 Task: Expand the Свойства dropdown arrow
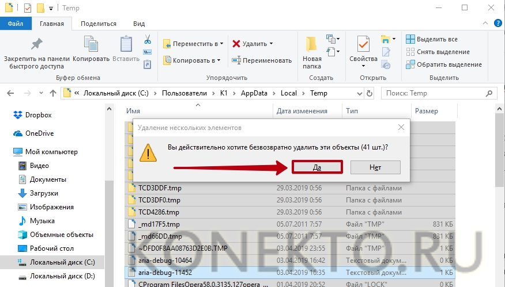click(x=363, y=66)
